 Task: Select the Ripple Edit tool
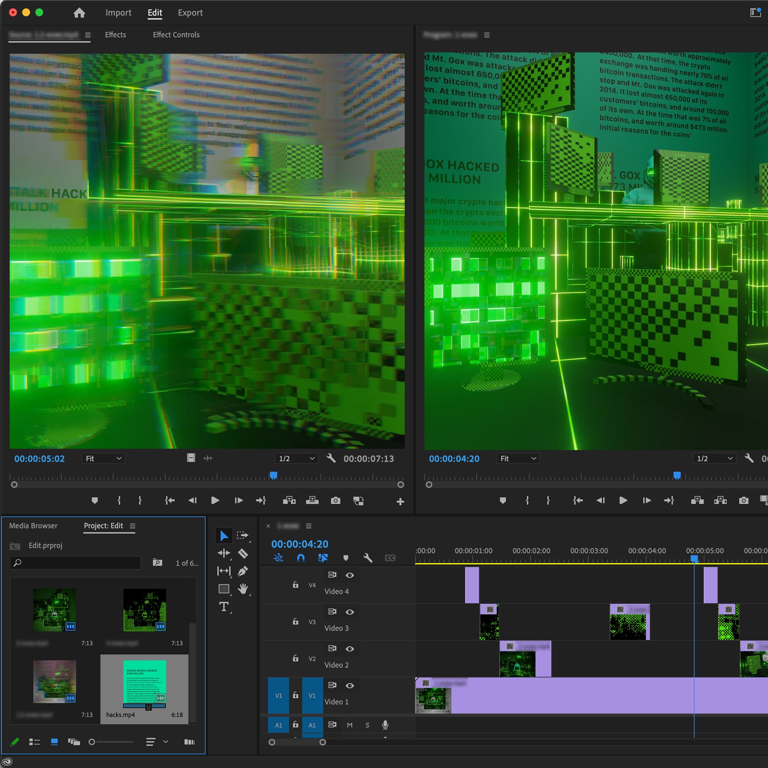[x=224, y=554]
